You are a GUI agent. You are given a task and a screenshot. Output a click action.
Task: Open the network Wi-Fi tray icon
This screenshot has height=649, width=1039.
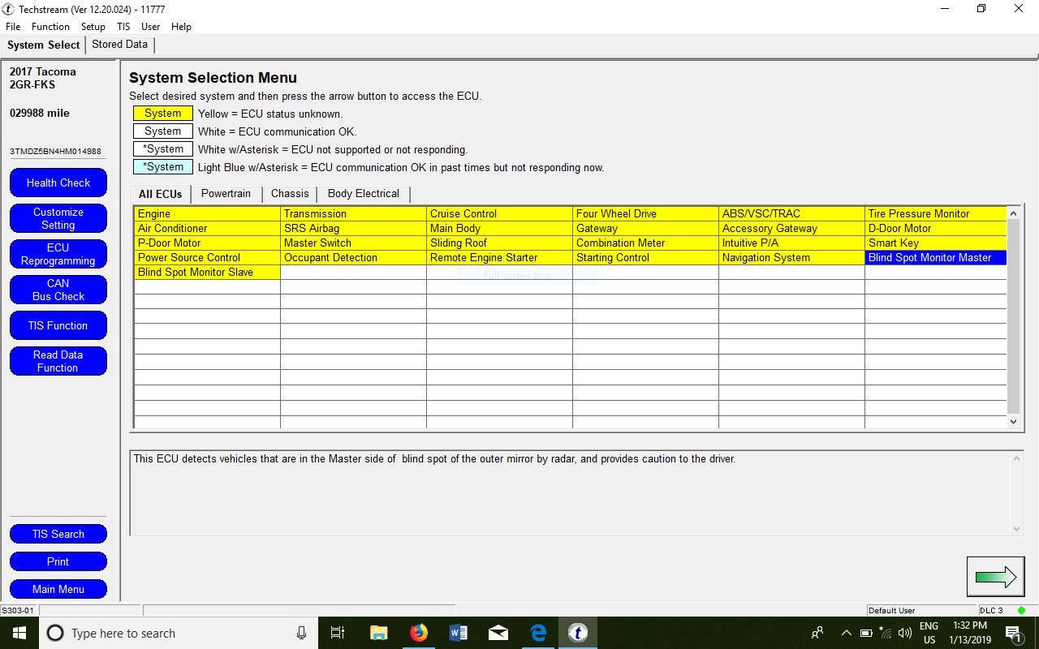[x=885, y=633]
